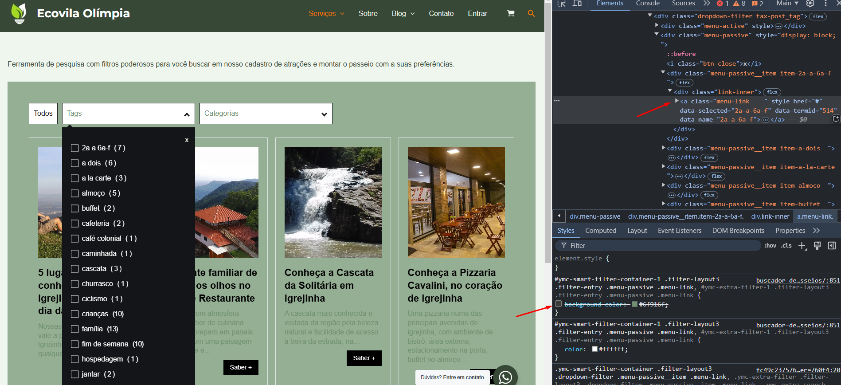Image resolution: width=841 pixels, height=385 pixels.
Task: Switch to the Console tab
Action: point(648,4)
